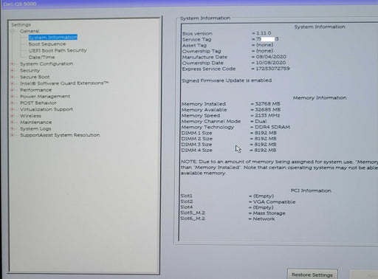Expand the Secure Boot node

[13, 77]
